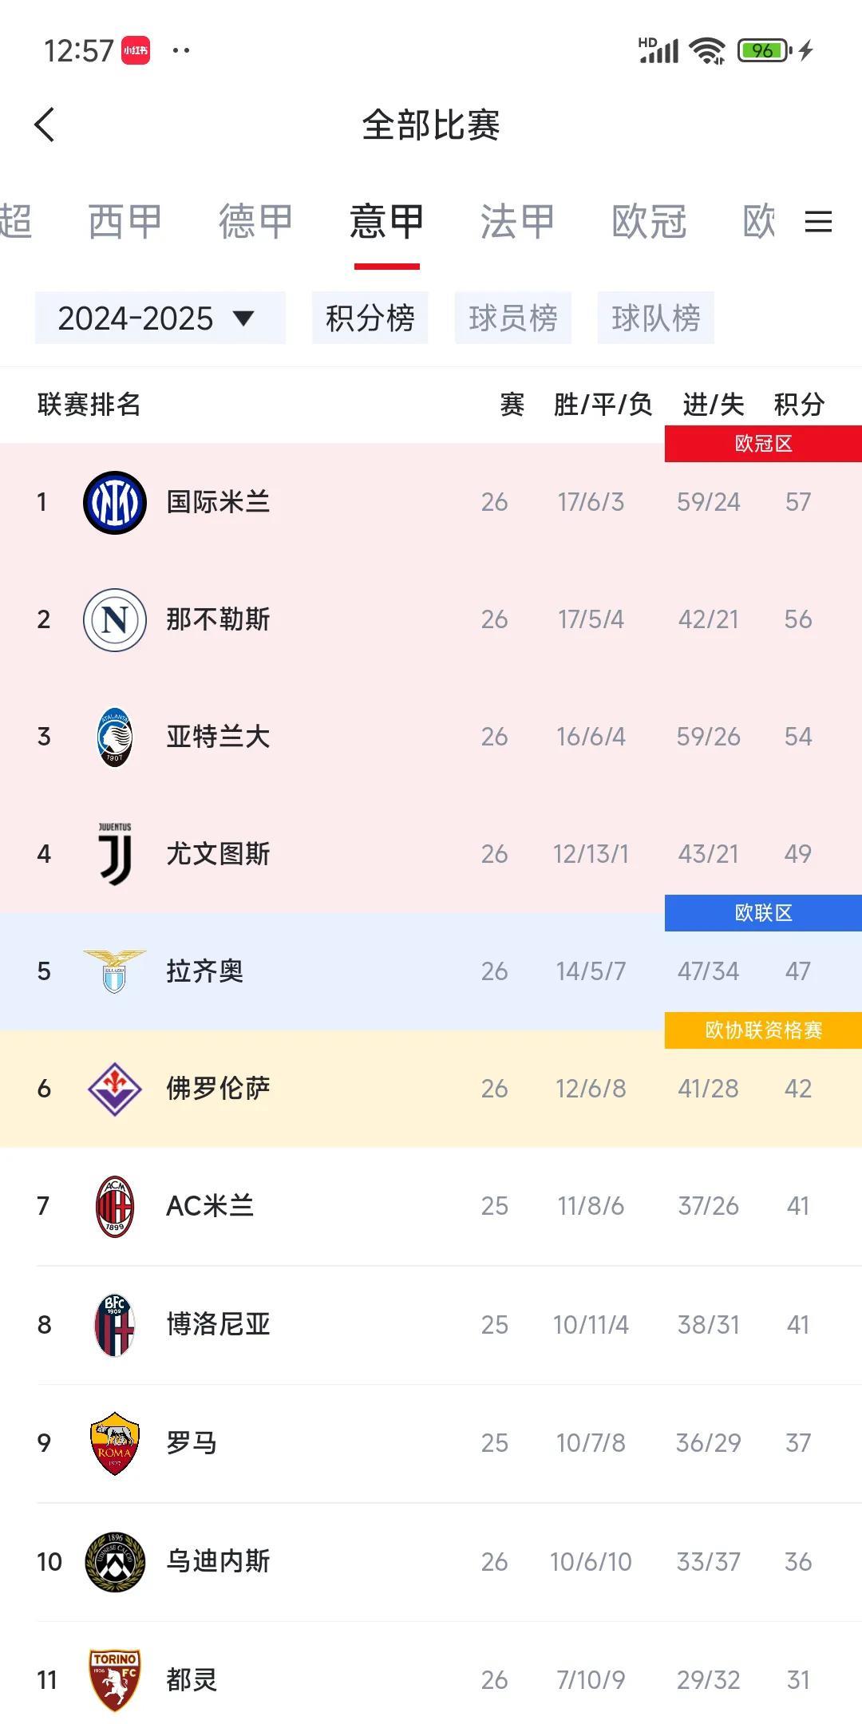The height and width of the screenshot is (1724, 862).
Task: Tap the Fiorentina purple badge
Action: click(115, 1089)
